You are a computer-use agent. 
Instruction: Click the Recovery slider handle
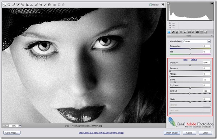pyautogui.click(x=170, y=71)
